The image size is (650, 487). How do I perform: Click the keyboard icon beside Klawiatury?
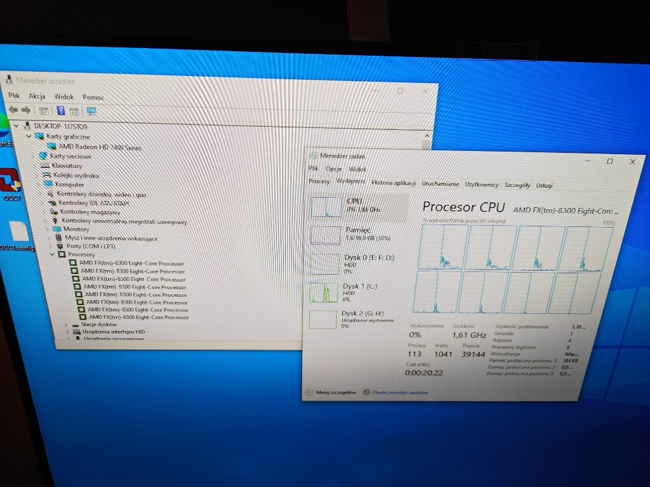[45, 166]
